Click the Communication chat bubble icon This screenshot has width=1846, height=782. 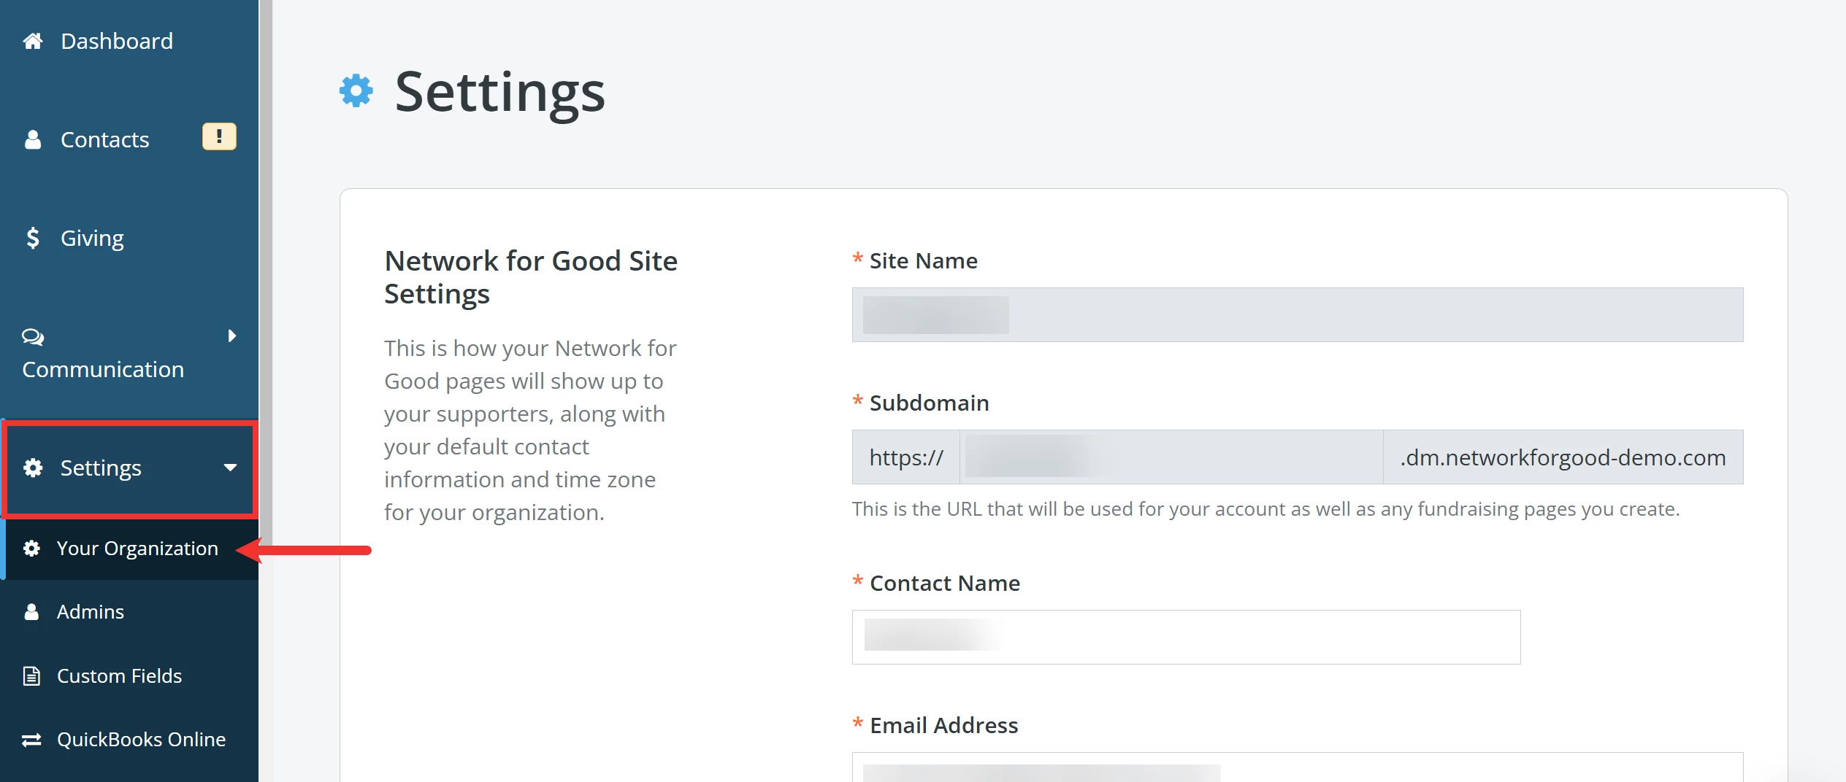click(x=32, y=338)
